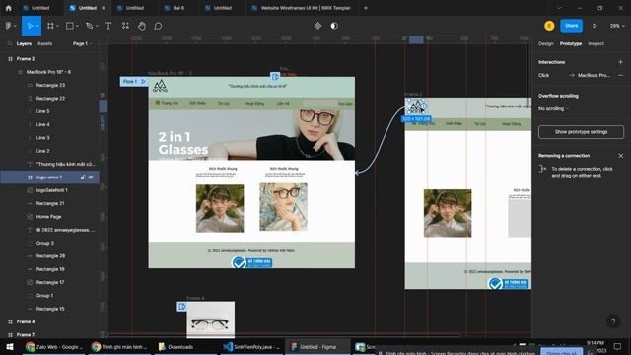The image size is (631, 355).
Task: Select the Add comment tool
Action: [158, 26]
